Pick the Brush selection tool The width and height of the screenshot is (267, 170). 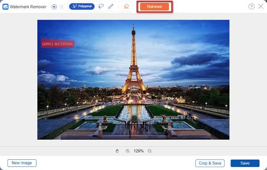tap(111, 7)
